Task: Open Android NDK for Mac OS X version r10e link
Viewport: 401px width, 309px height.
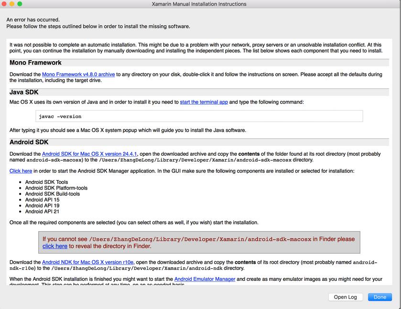Action: click(87, 262)
